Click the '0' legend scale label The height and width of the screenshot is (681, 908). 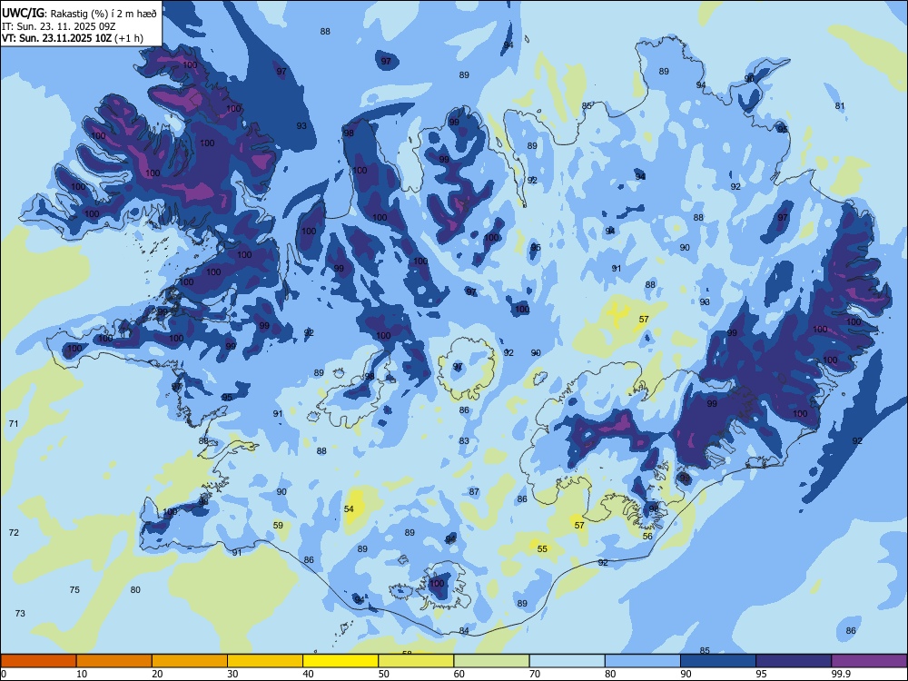4,674
